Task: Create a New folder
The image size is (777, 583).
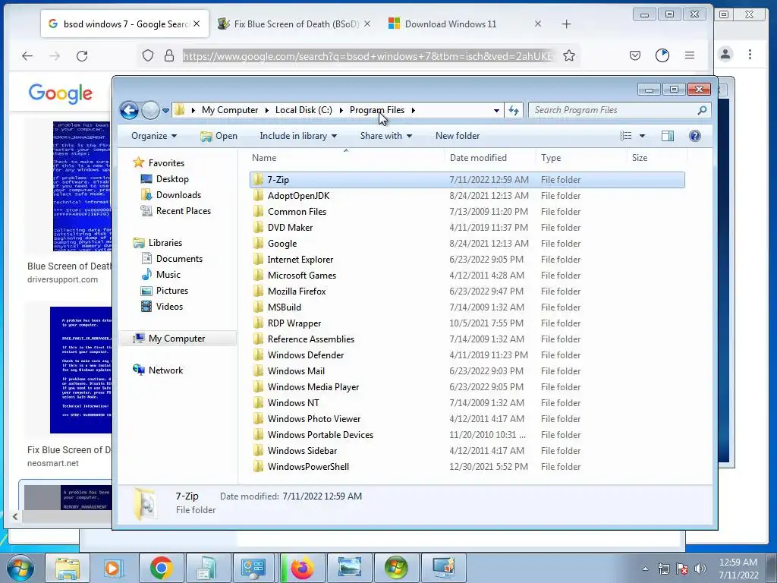Action: pyautogui.click(x=458, y=136)
